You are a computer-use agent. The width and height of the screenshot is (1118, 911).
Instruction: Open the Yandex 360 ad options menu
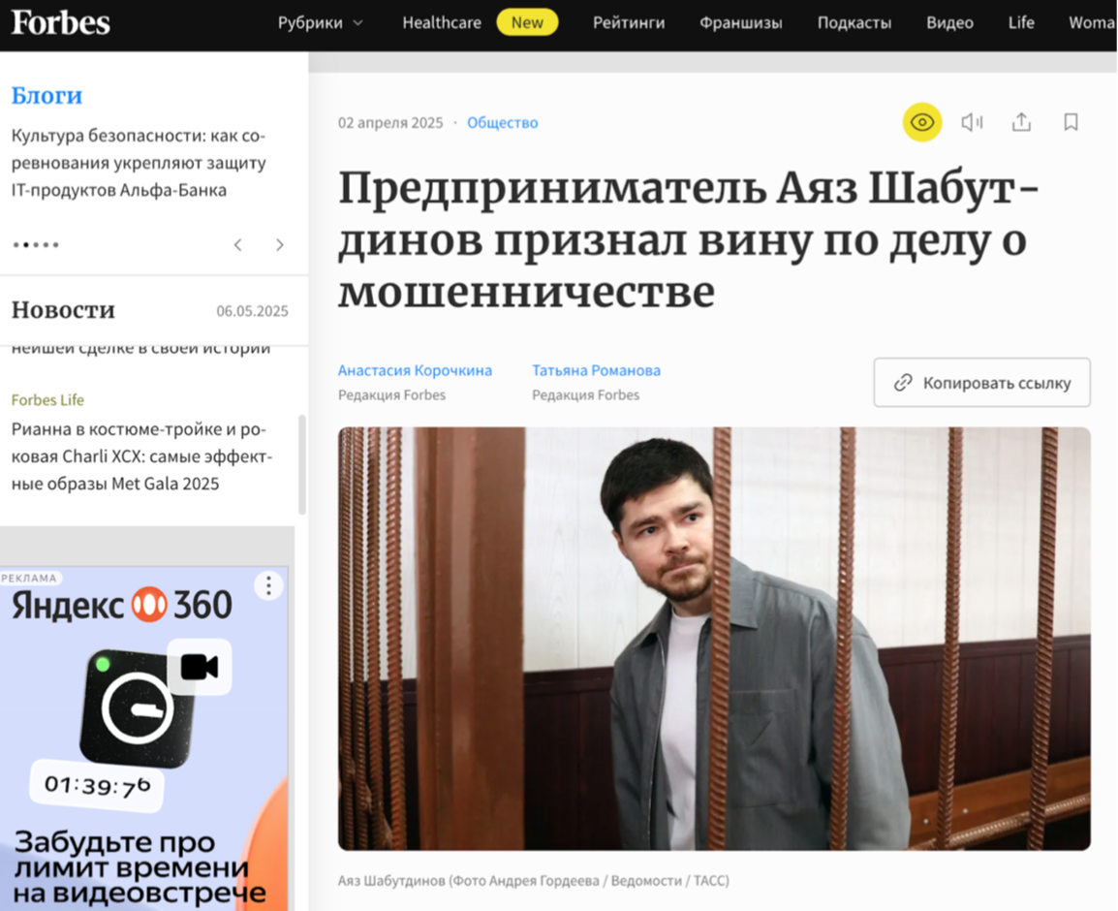[268, 585]
